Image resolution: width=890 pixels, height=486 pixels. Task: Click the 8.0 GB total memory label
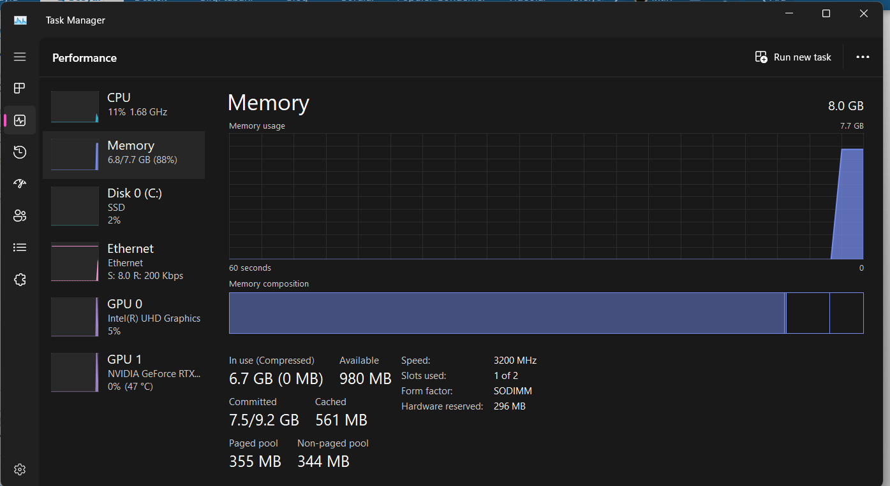845,106
